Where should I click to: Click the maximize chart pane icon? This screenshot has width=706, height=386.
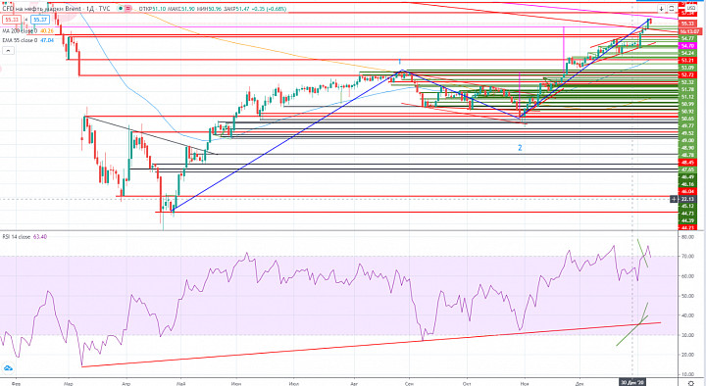672,9
